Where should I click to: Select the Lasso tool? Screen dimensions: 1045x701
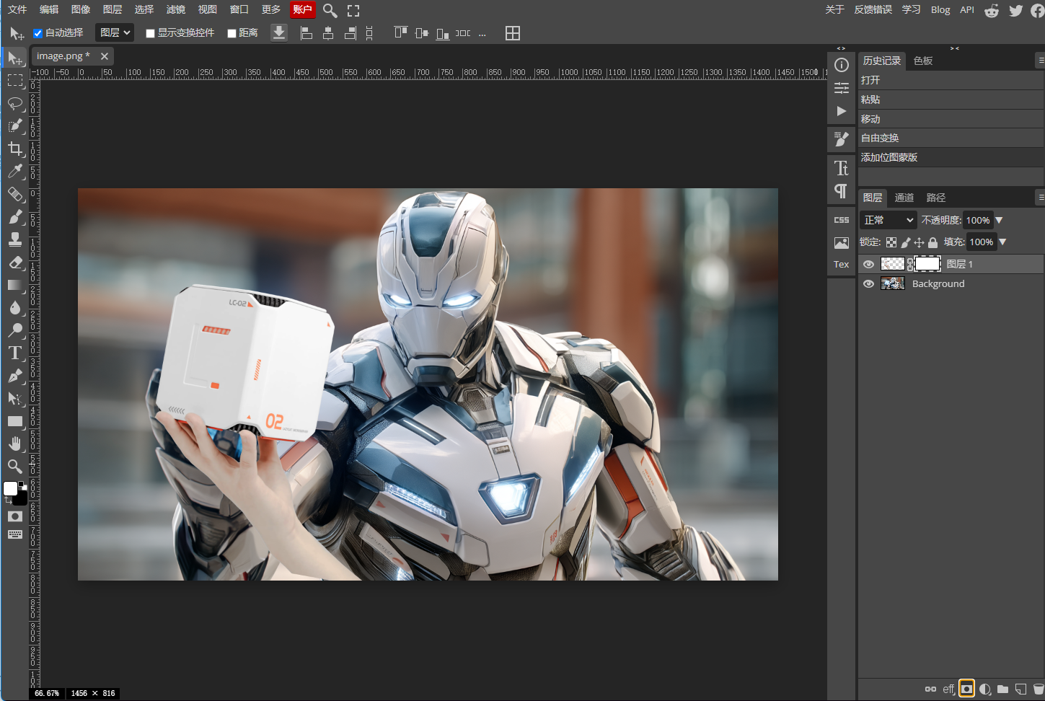click(x=15, y=103)
